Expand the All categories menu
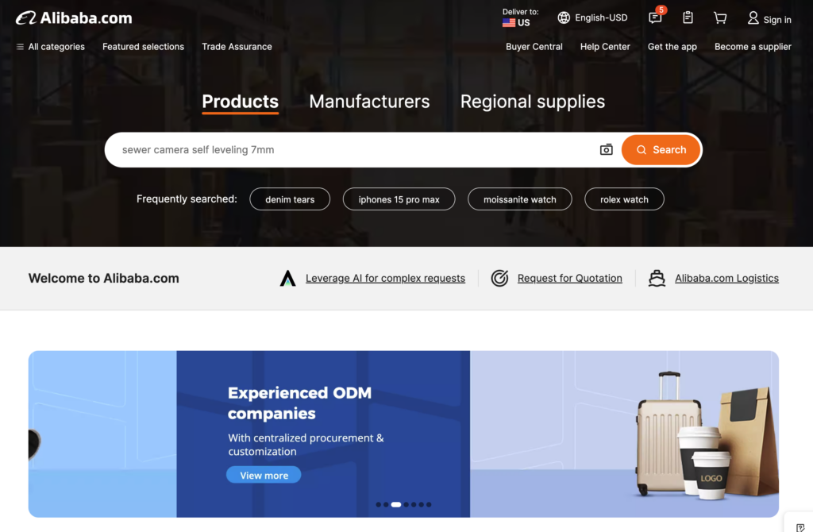The image size is (813, 532). pos(50,47)
